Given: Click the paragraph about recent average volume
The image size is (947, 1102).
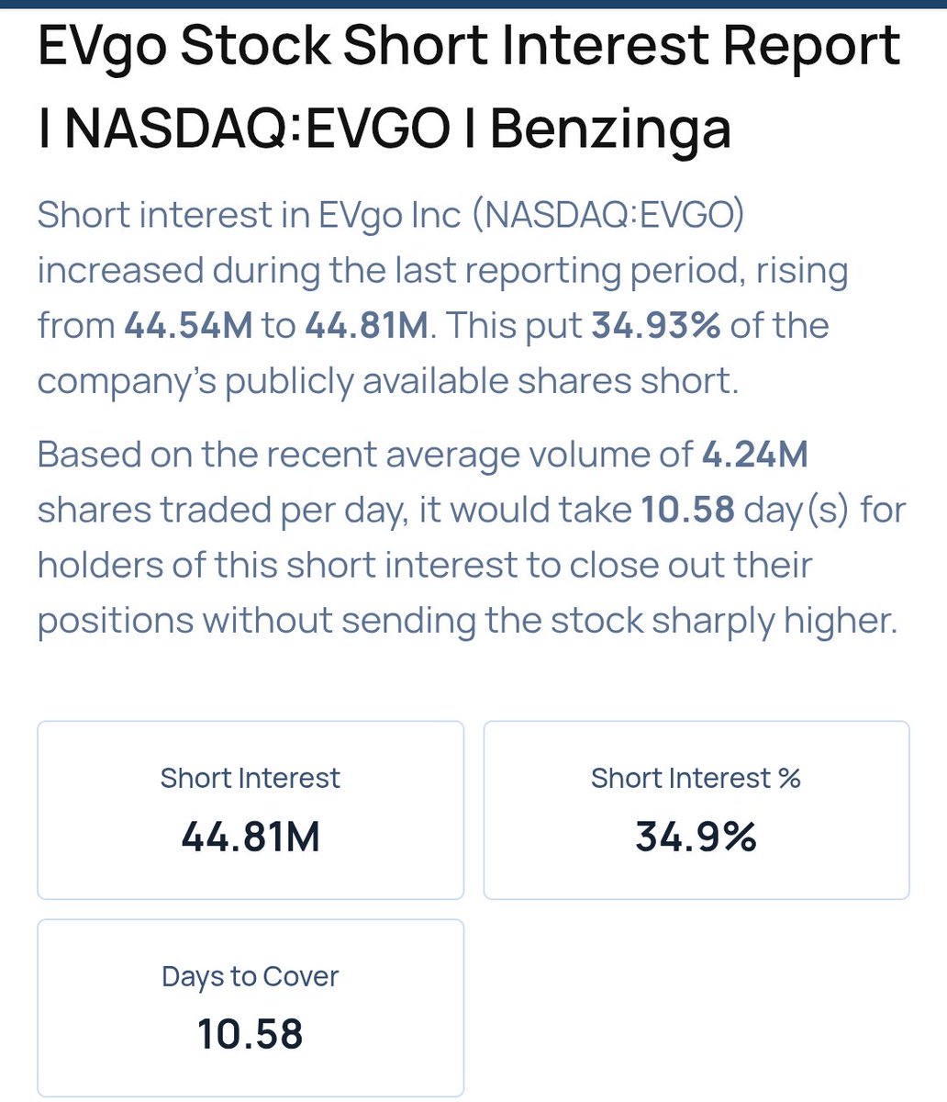Looking at the screenshot, I should point(472,537).
